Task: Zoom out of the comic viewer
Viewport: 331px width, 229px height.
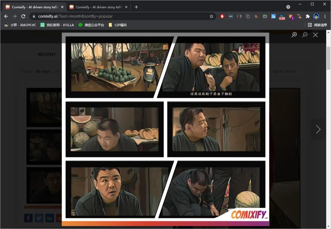Action: pos(305,35)
